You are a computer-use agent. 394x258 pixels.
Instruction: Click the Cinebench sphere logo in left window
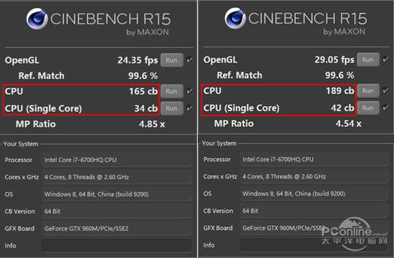[x=37, y=19]
